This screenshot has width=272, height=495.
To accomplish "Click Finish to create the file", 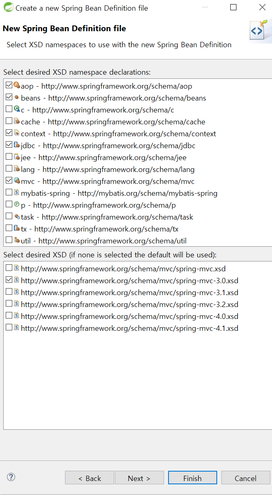I will click(193, 478).
